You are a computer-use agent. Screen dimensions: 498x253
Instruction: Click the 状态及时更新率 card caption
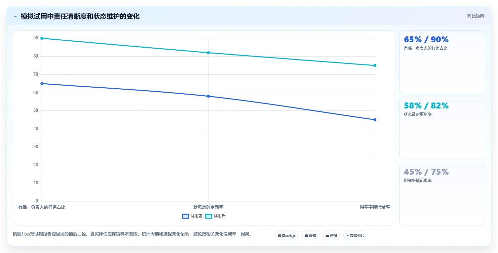pyautogui.click(x=418, y=114)
